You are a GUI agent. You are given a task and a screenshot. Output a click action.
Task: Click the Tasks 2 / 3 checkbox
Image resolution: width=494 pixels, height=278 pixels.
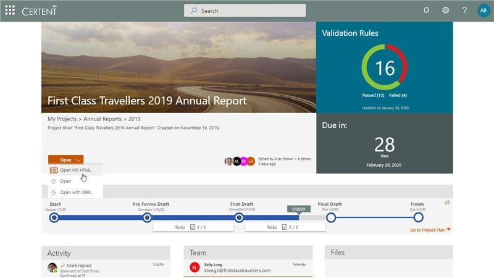pyautogui.click(x=285, y=227)
